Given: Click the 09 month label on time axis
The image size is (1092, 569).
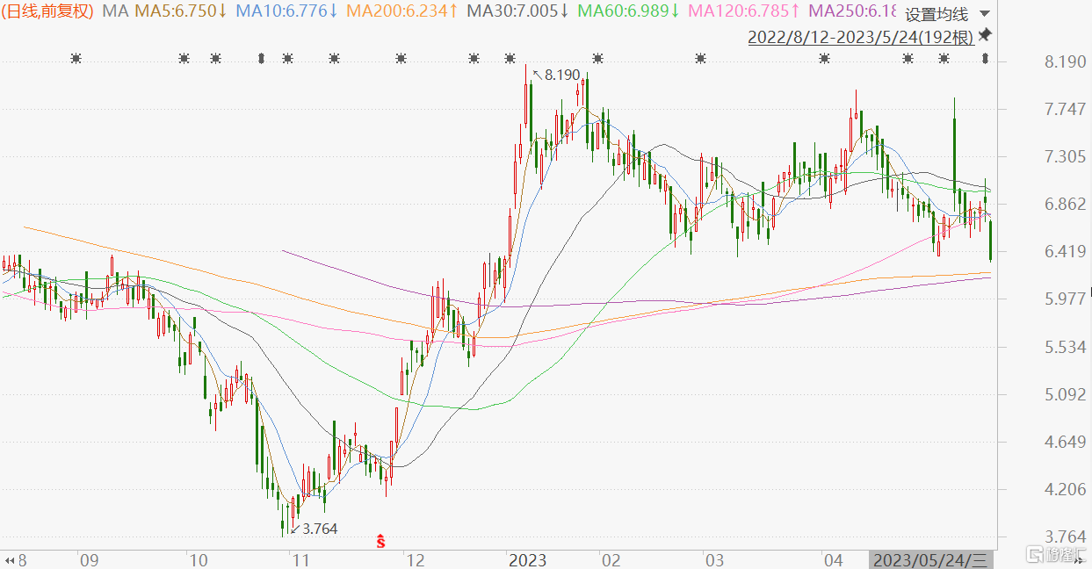Looking at the screenshot, I should pos(88,559).
